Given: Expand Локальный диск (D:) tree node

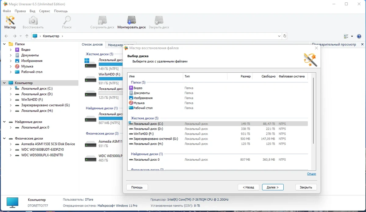Looking at the screenshot, I should pyautogui.click(x=11, y=94).
